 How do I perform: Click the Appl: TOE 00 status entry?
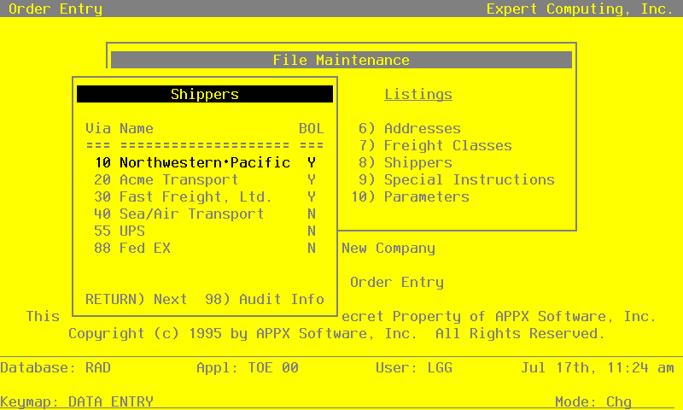coord(248,368)
